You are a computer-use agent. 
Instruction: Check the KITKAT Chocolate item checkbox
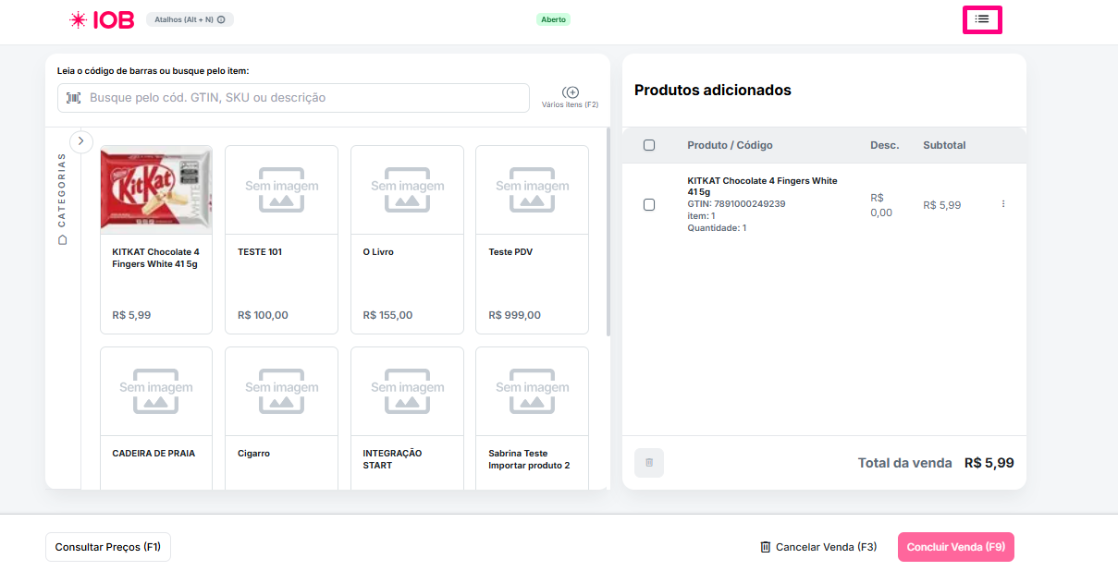pos(649,204)
